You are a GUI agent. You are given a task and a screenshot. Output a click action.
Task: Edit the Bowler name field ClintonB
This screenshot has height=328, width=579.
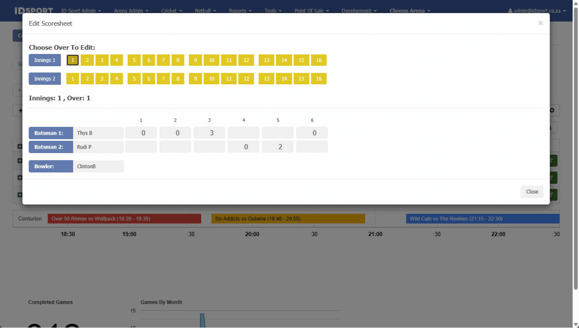coord(98,166)
